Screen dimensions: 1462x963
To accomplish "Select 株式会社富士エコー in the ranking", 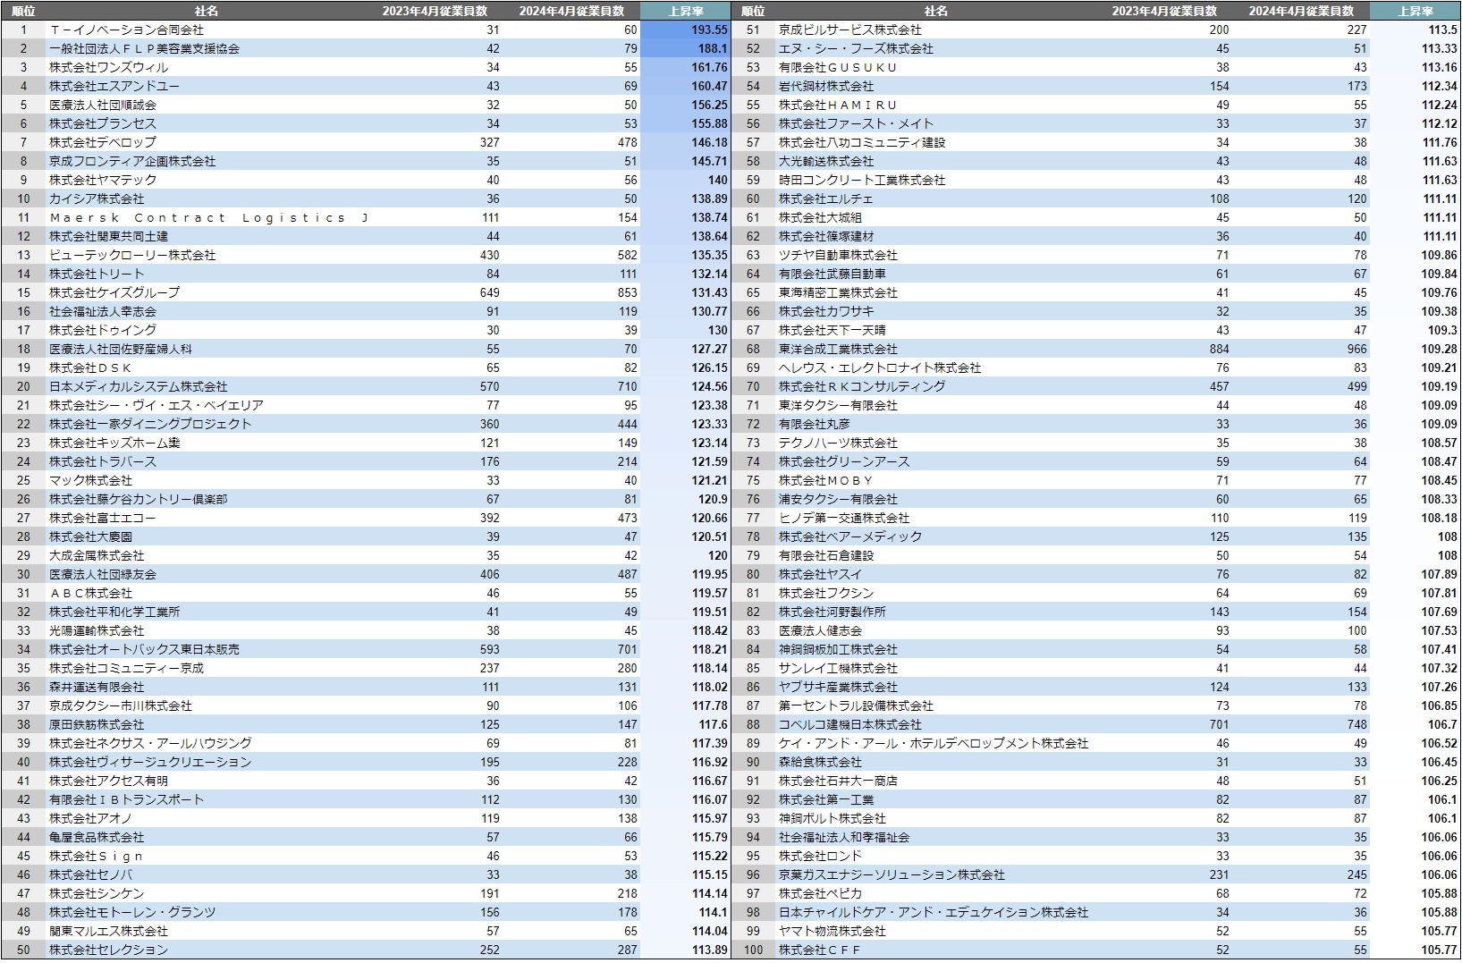I will coord(103,518).
